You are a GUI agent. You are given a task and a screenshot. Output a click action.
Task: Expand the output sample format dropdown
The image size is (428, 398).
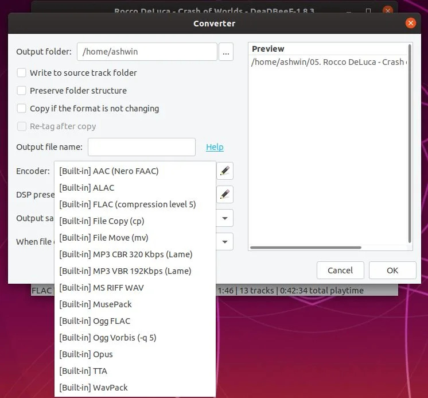[225, 218]
